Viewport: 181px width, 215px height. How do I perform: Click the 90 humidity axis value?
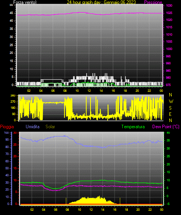(x=7, y=139)
